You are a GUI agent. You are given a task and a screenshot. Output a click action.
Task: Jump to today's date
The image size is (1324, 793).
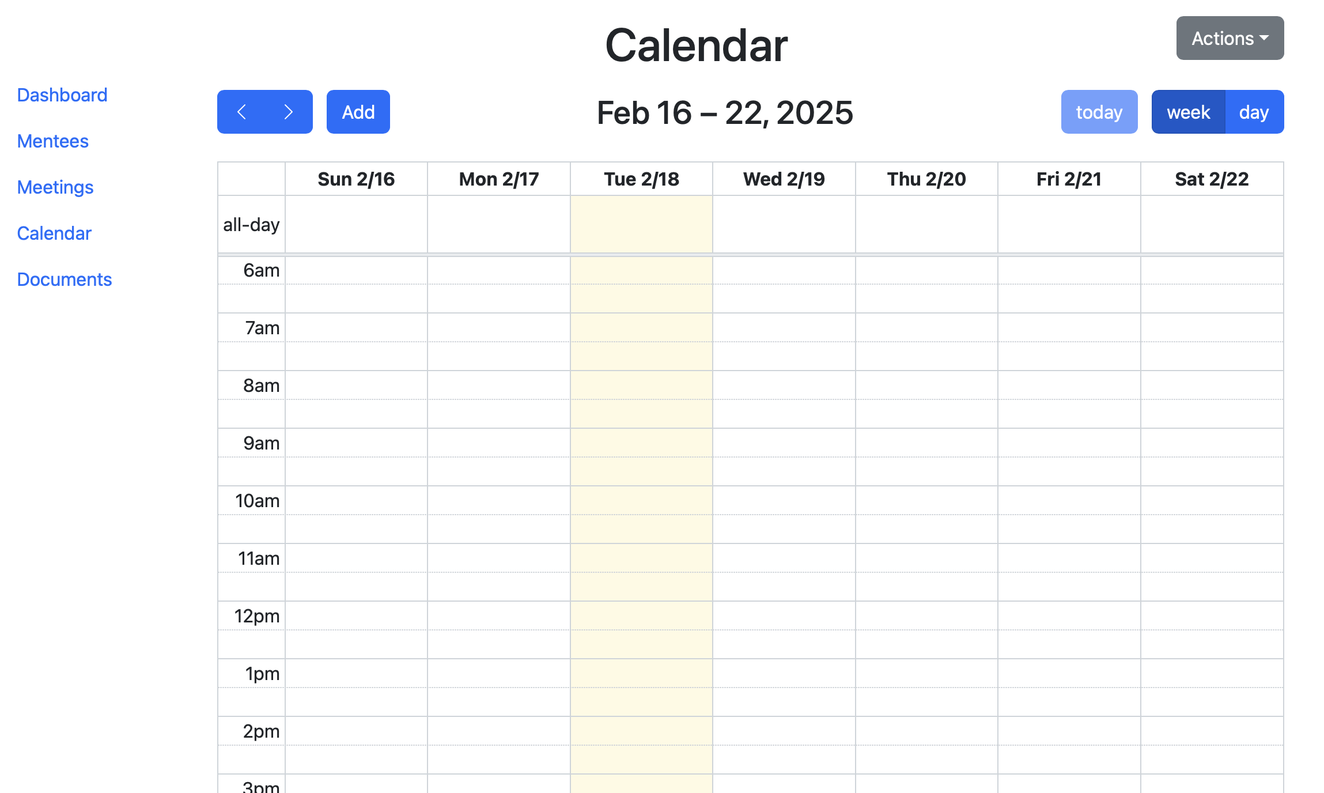coord(1099,112)
